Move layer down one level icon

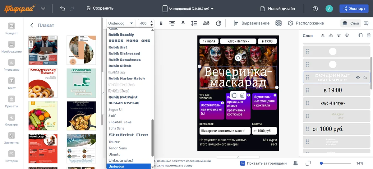pyautogui.click(x=339, y=35)
